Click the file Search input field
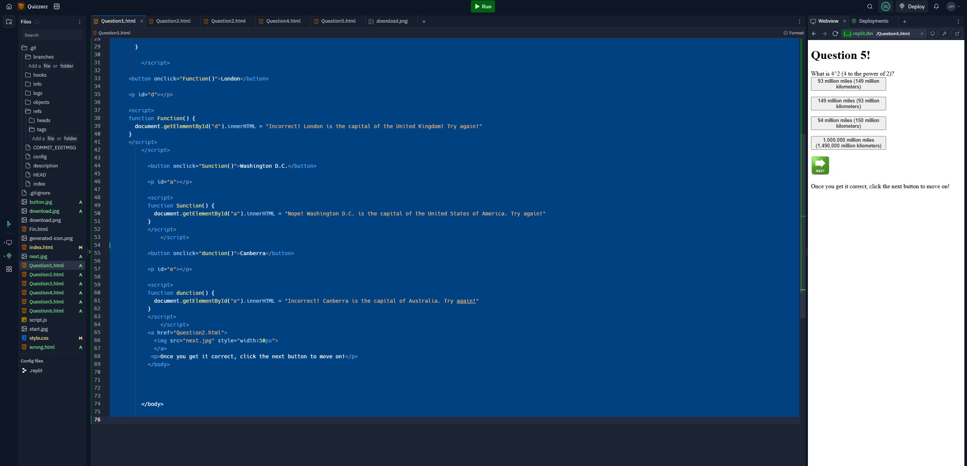Viewport: 967px width, 466px height. coord(52,35)
